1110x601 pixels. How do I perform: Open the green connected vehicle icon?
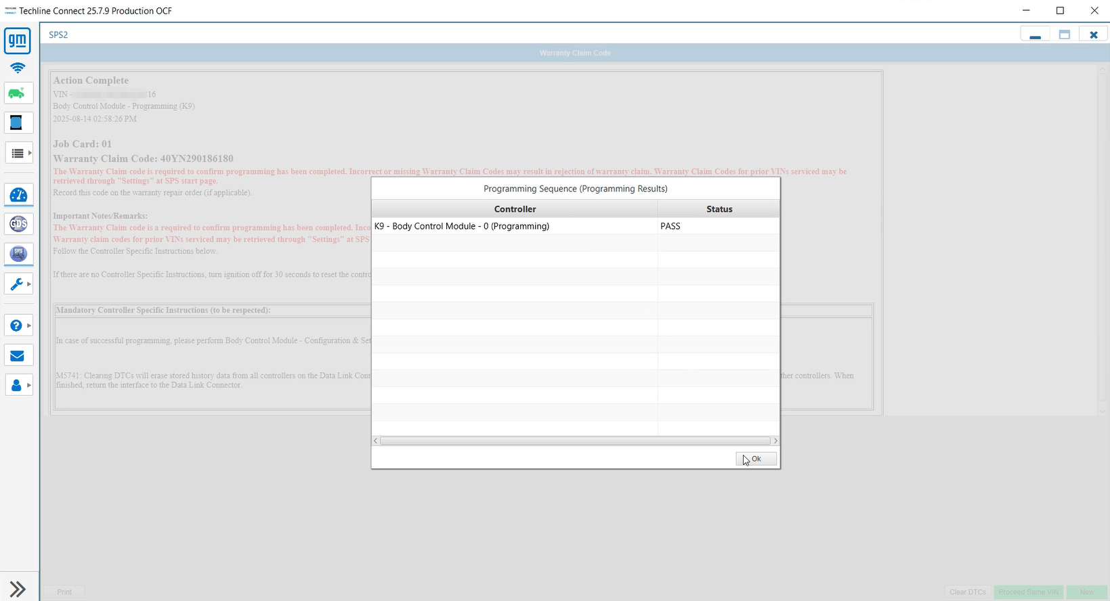[18, 93]
